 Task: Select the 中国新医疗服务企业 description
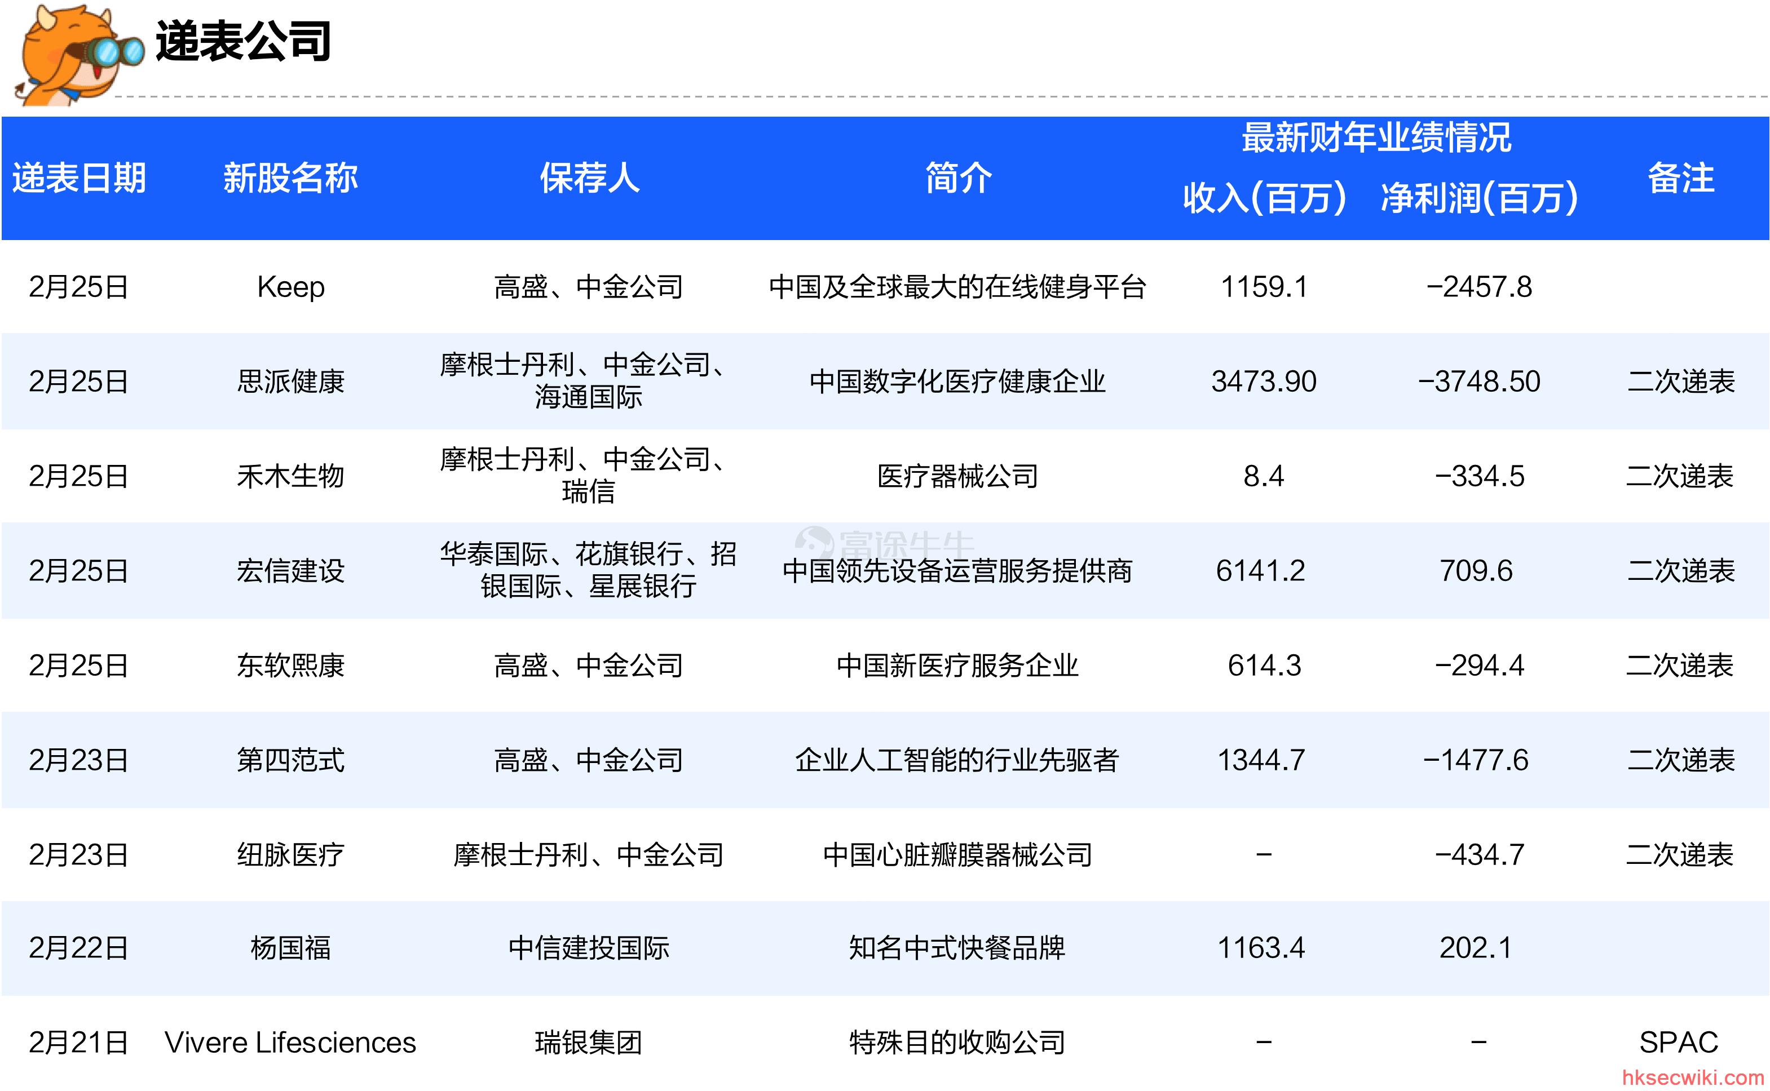point(958,666)
